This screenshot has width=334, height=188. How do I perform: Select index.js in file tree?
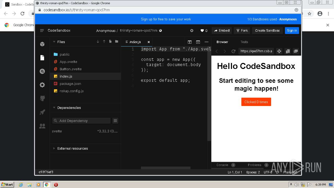tap(85, 76)
